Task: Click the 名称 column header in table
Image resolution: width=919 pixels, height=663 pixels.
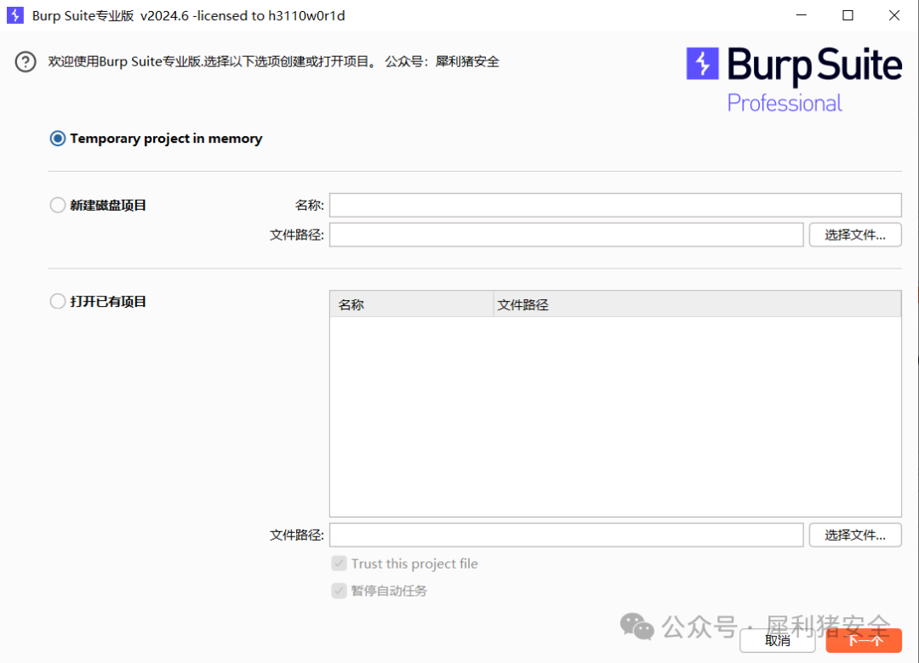Action: click(412, 304)
